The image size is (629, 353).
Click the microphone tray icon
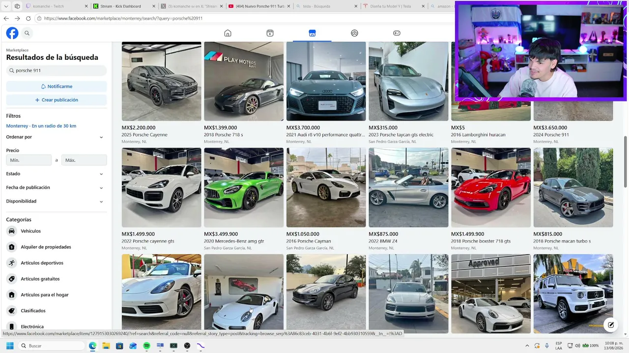[x=547, y=346]
